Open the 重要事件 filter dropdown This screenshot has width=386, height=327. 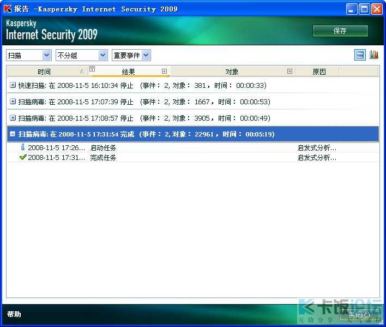[x=131, y=55]
